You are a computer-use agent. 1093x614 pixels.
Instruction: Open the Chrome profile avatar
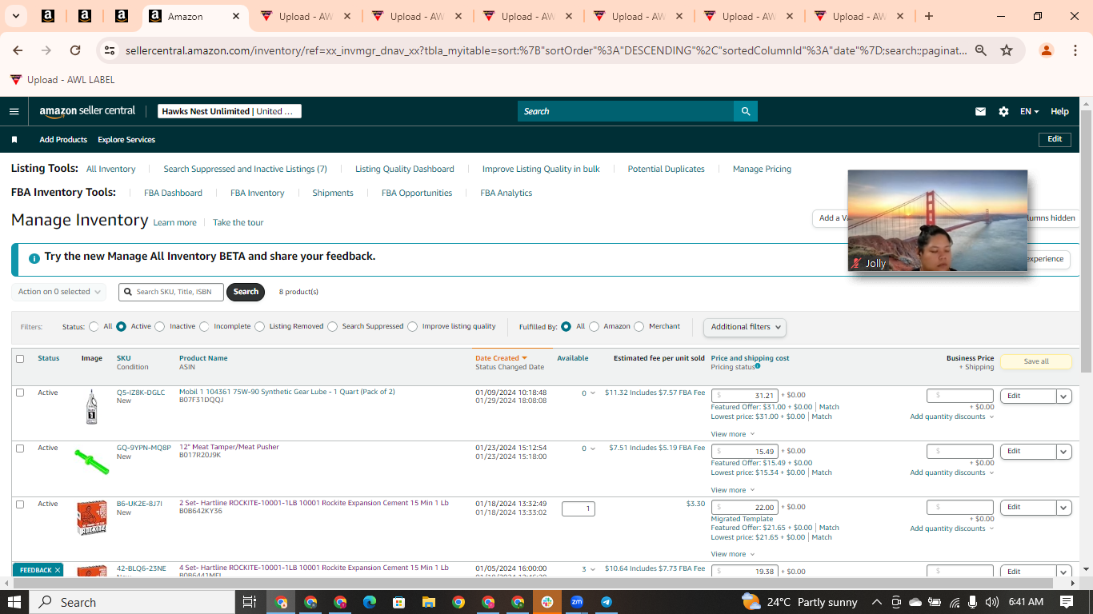coord(1046,50)
